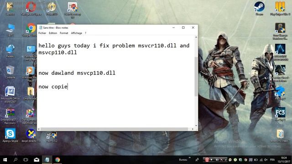Click the word 'msvcr110.dll' in first line

click(157, 46)
